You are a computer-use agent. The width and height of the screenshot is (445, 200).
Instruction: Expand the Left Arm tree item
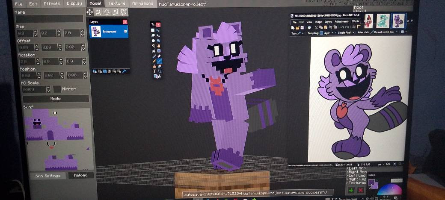click(x=347, y=168)
